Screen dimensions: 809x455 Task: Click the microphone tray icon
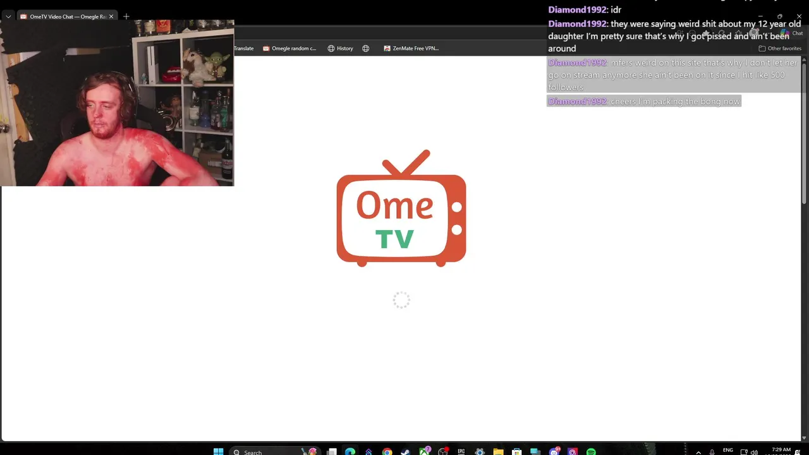tap(712, 451)
